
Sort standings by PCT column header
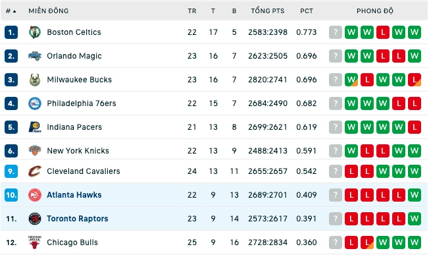click(x=307, y=11)
